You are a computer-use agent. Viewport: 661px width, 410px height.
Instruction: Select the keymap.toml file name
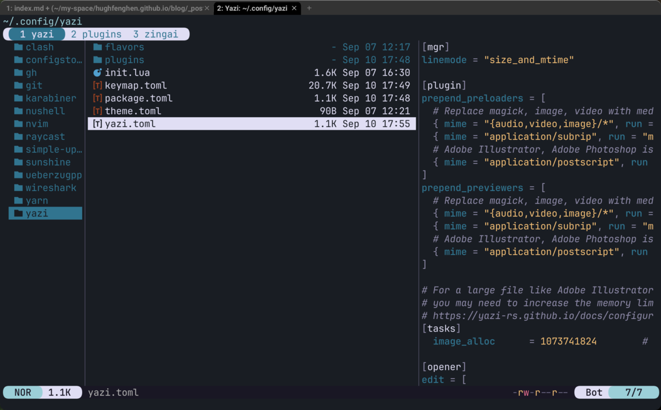pyautogui.click(x=136, y=85)
